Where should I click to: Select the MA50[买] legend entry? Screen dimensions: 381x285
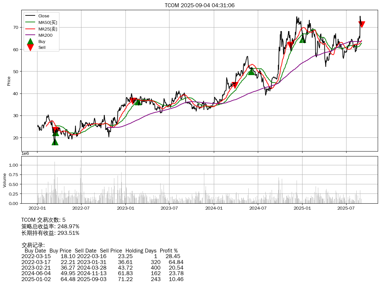tap(47, 22)
